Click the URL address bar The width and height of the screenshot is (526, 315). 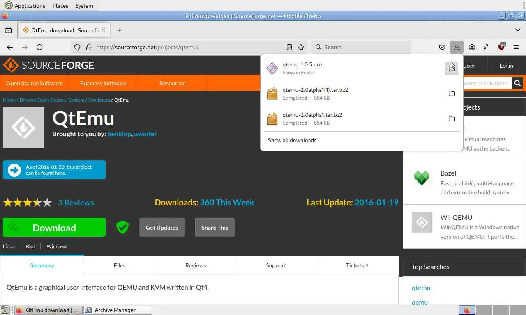[x=189, y=47]
